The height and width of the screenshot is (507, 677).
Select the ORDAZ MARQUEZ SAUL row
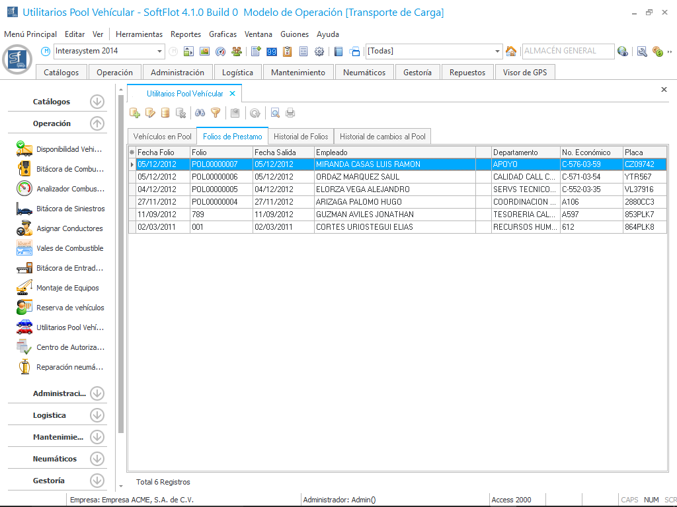[x=357, y=177]
